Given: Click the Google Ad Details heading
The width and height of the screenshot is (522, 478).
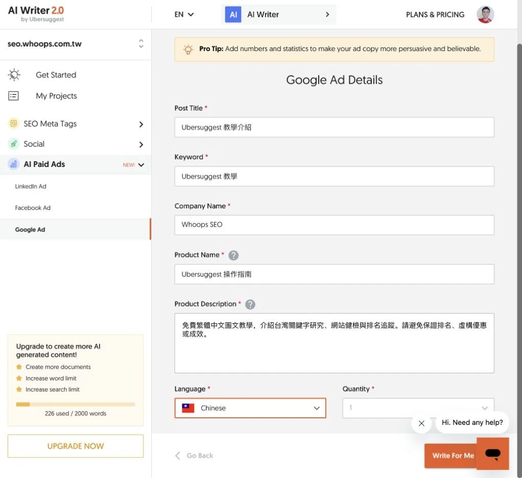Looking at the screenshot, I should tap(334, 80).
